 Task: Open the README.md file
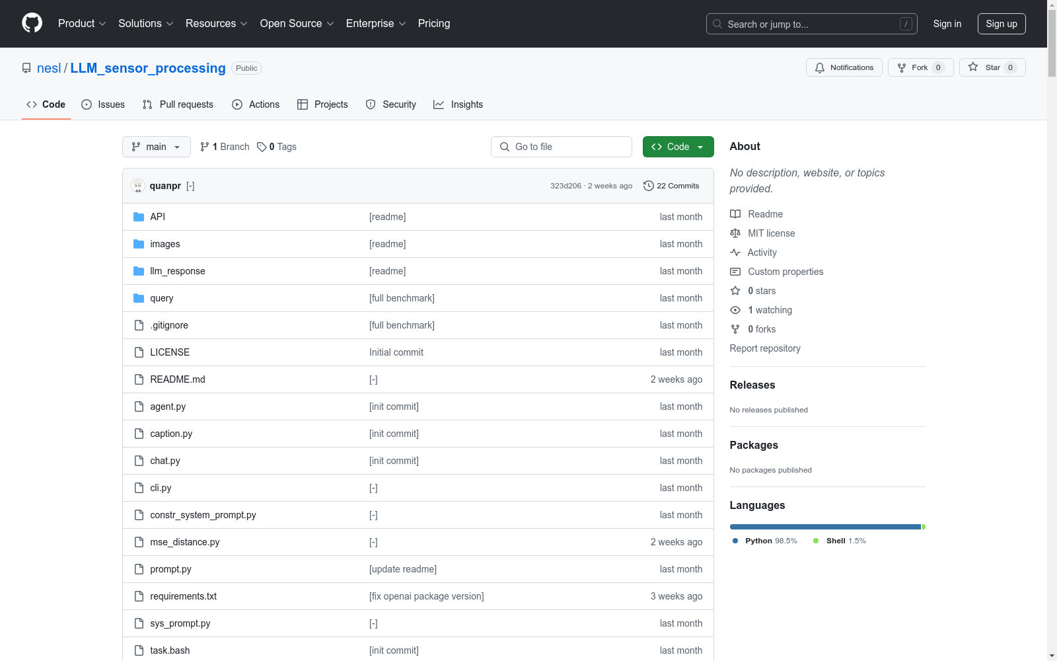tap(177, 379)
